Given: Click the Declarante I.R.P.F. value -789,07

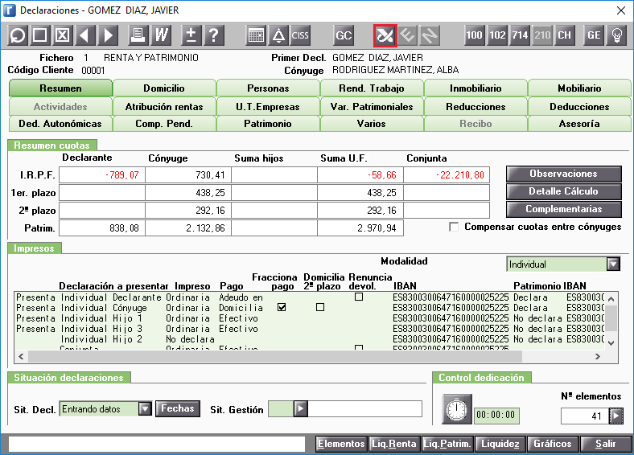Looking at the screenshot, I should 102,175.
